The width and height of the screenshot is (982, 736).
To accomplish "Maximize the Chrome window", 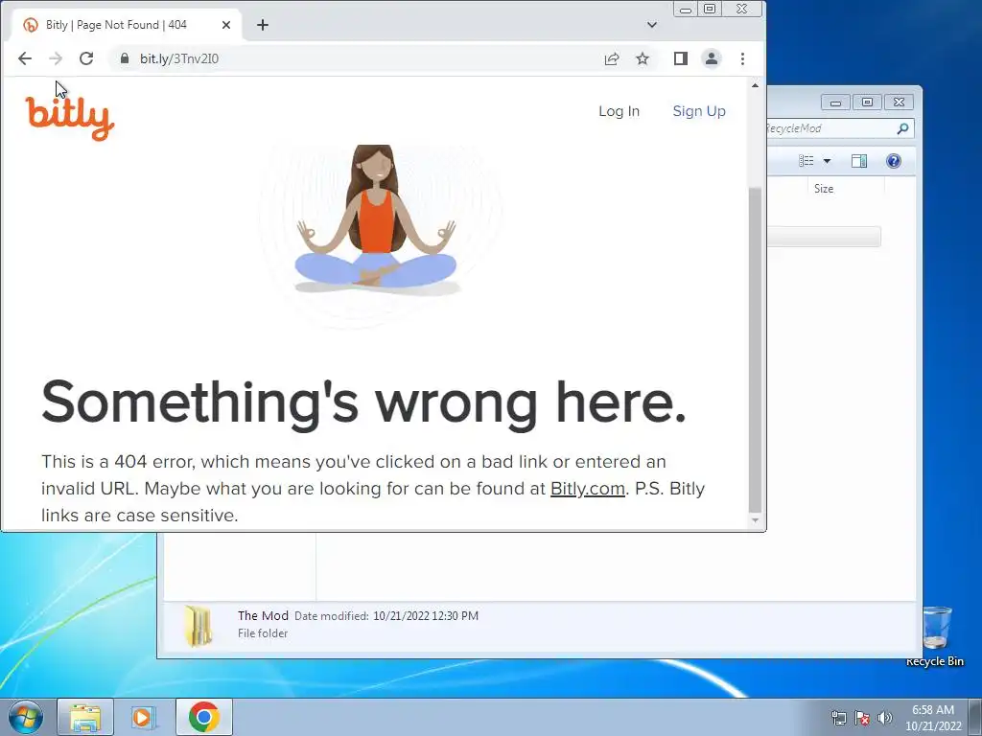I will [x=710, y=9].
